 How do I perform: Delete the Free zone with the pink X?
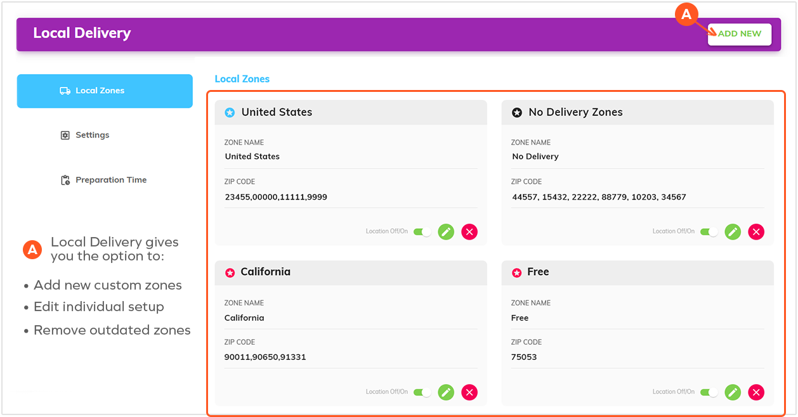coord(756,392)
